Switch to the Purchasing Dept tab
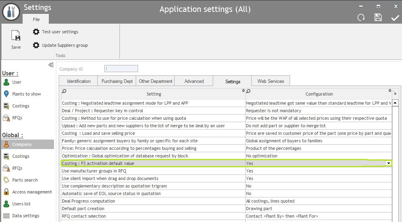 coord(117,81)
